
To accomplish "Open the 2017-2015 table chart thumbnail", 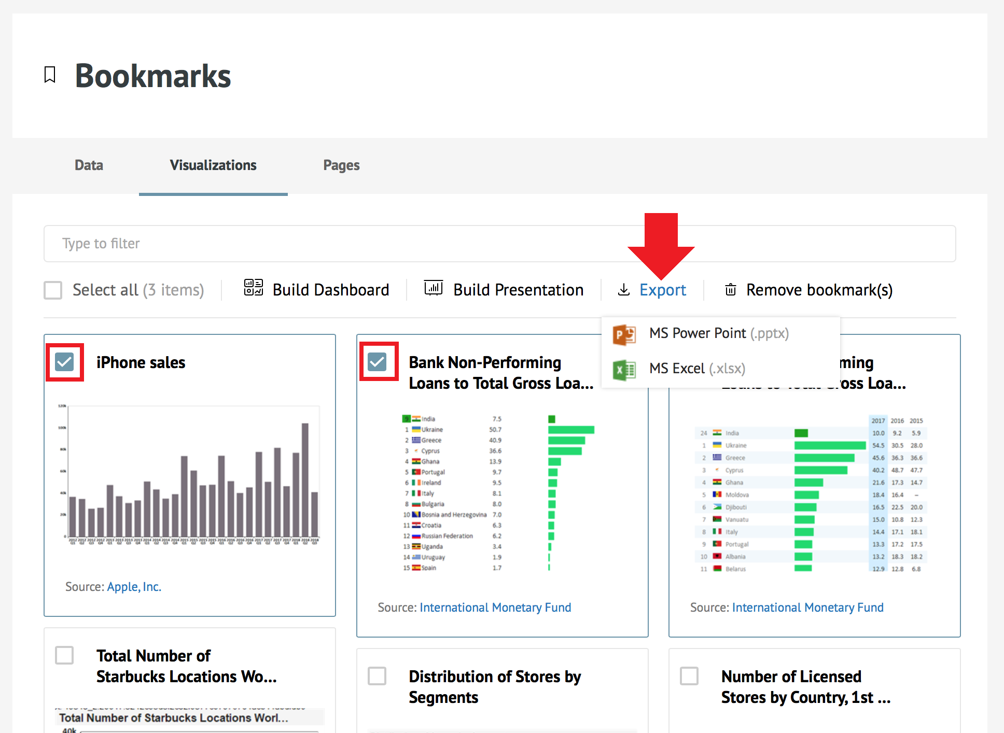I will 812,494.
